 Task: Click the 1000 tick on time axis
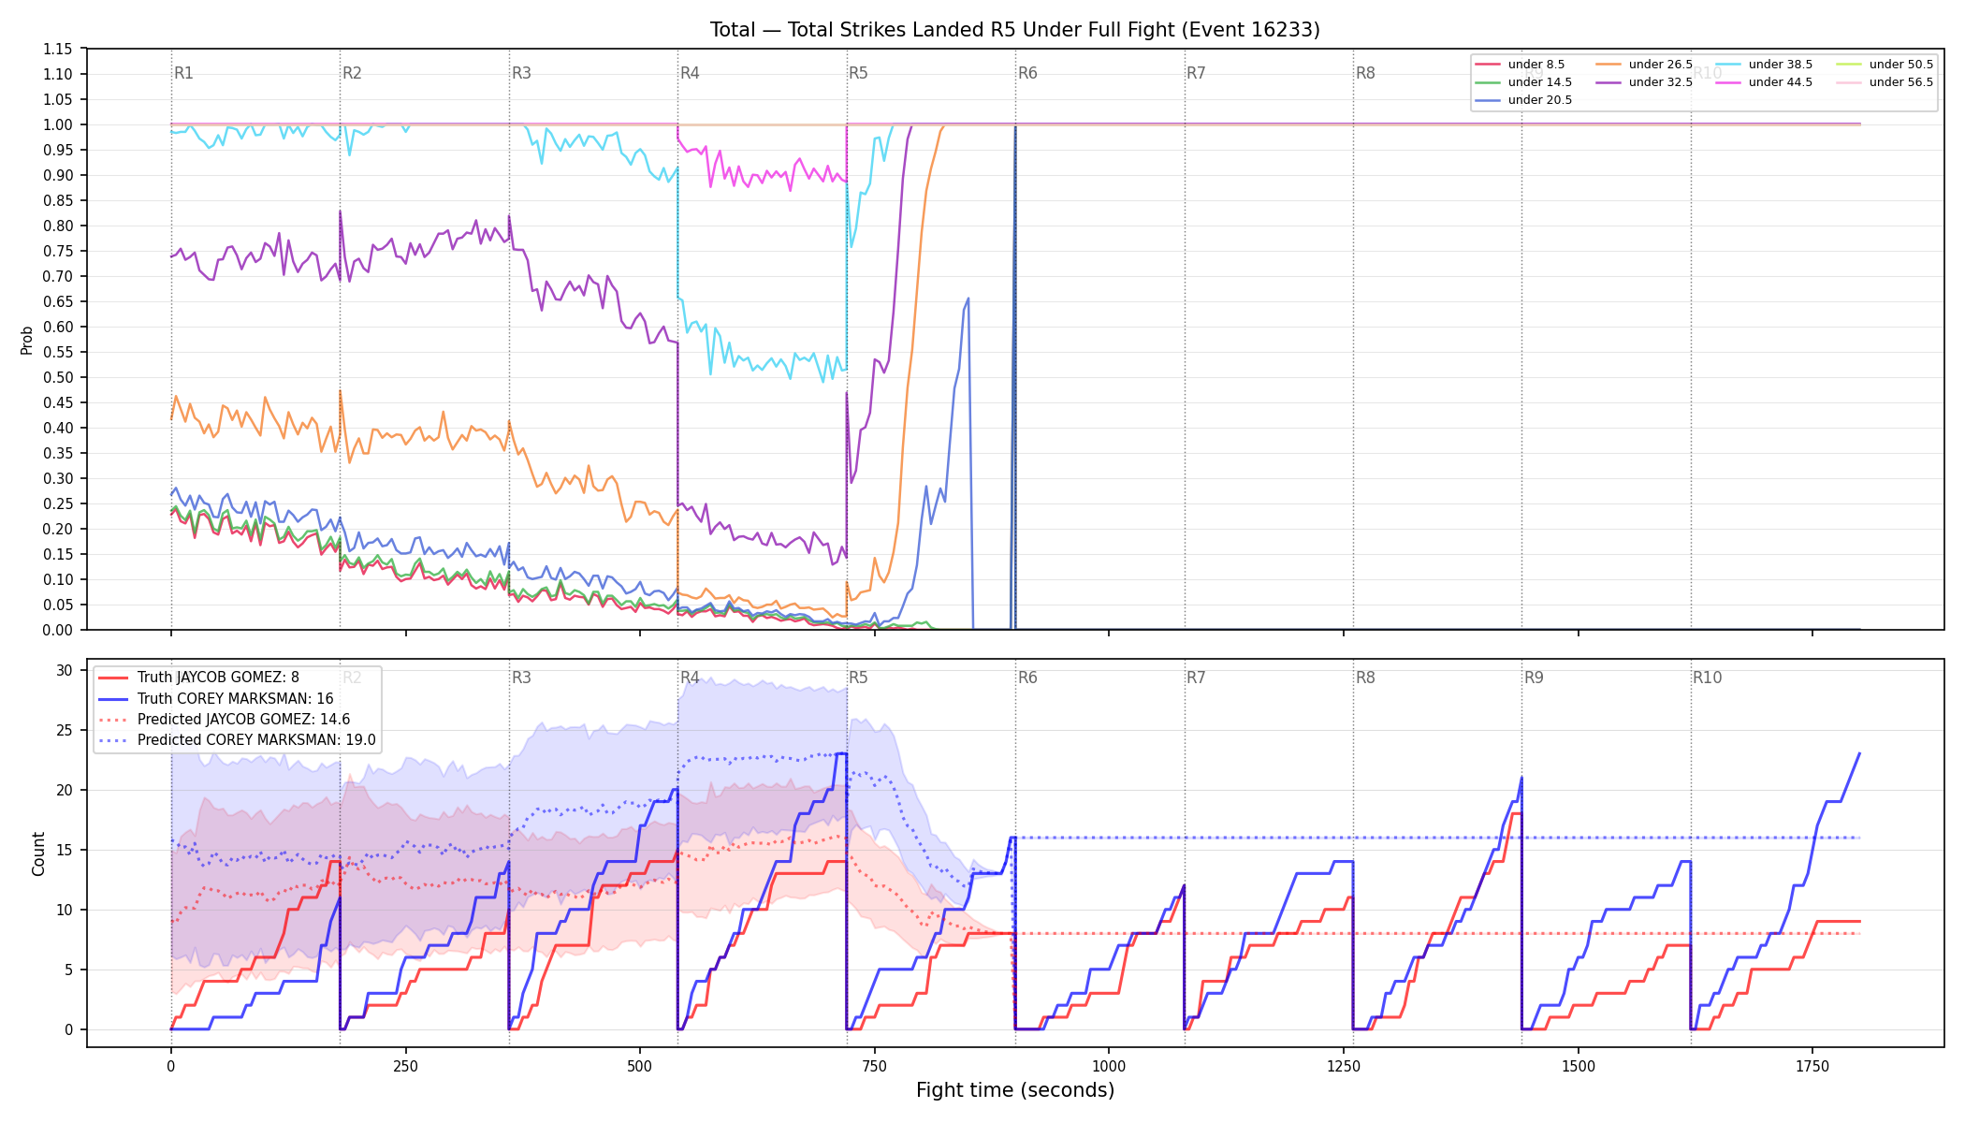coord(1109,1066)
